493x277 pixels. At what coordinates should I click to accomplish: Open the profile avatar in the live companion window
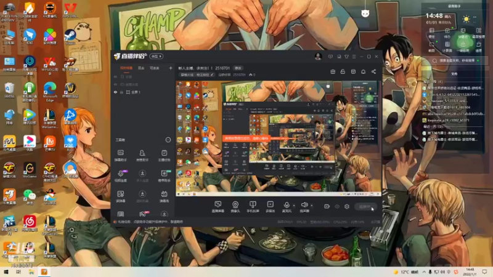tap(318, 57)
